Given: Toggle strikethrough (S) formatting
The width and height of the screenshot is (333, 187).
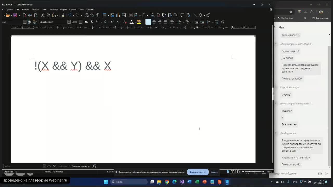Looking at the screenshot, I should [105, 22].
